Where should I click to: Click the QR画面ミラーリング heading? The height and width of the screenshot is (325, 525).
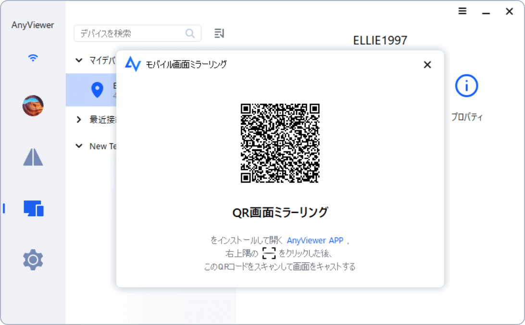pyautogui.click(x=280, y=212)
